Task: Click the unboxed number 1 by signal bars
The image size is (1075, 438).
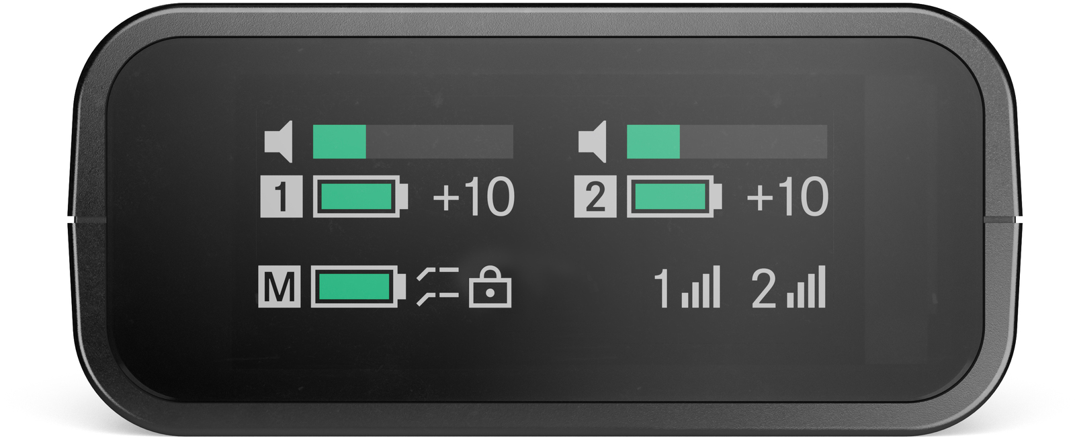Action: pyautogui.click(x=662, y=288)
